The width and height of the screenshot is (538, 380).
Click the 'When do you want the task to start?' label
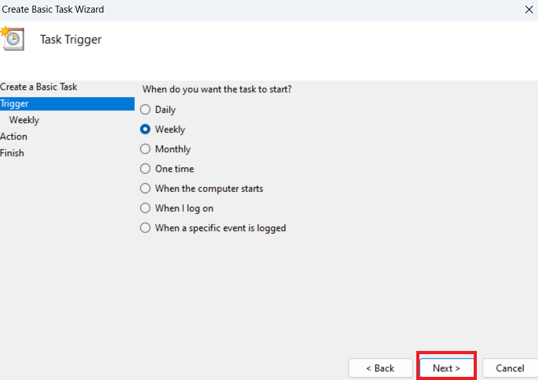(217, 90)
